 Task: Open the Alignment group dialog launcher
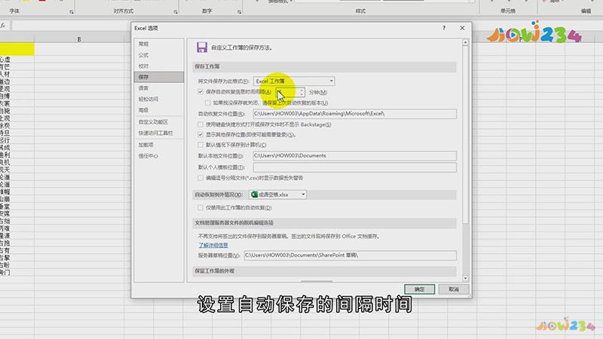tap(176, 12)
